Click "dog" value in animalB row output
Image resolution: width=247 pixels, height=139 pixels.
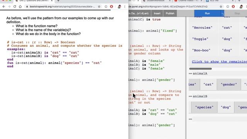[x=225, y=107]
